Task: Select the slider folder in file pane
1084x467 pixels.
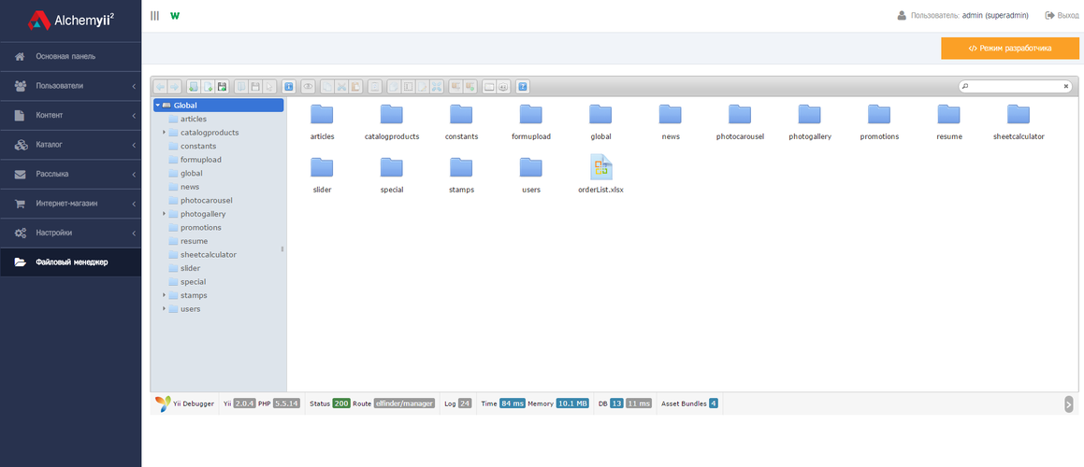Action: pyautogui.click(x=322, y=174)
